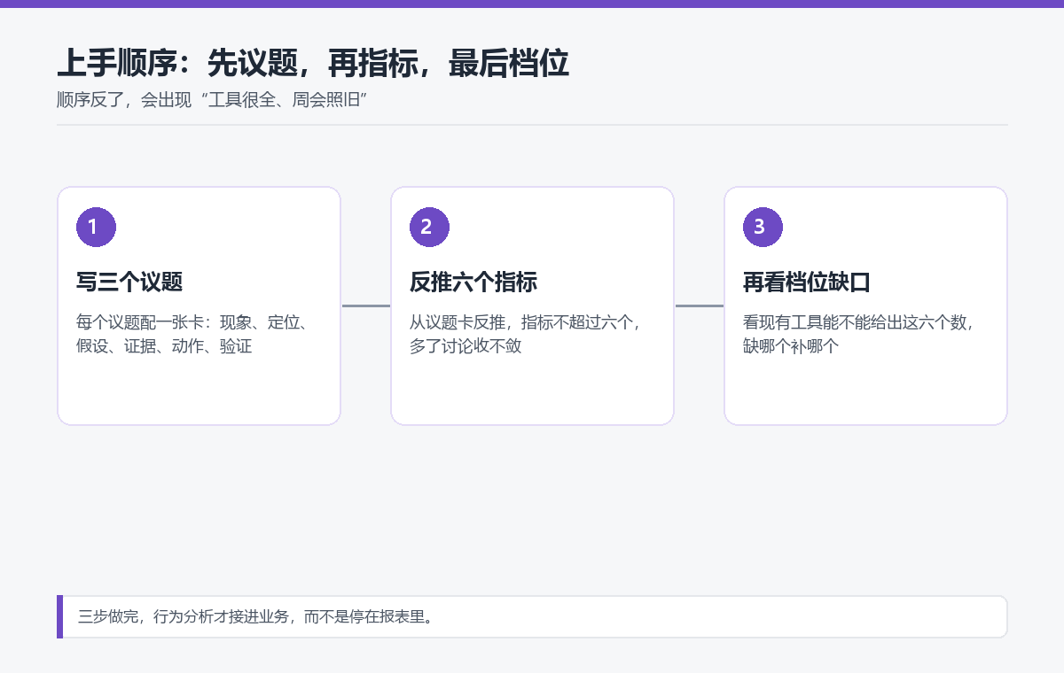Click the card heading 写三个议题
The height and width of the screenshot is (673, 1064).
point(129,282)
